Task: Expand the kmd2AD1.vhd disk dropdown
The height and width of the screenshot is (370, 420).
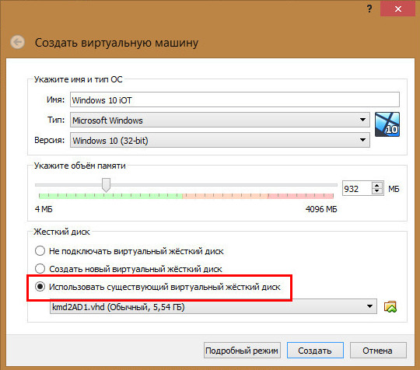Action: 213,306
